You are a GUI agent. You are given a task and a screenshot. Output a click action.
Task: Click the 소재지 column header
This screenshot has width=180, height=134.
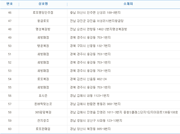[128, 4]
